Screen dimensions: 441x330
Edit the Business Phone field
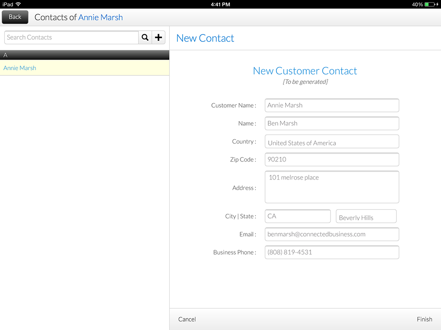point(332,252)
